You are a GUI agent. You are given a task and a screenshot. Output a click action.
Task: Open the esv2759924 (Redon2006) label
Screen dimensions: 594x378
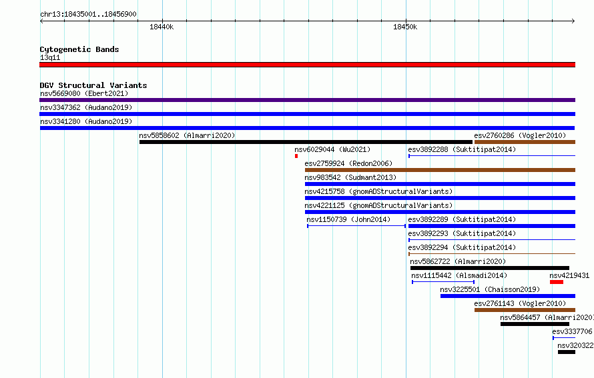[x=348, y=163]
